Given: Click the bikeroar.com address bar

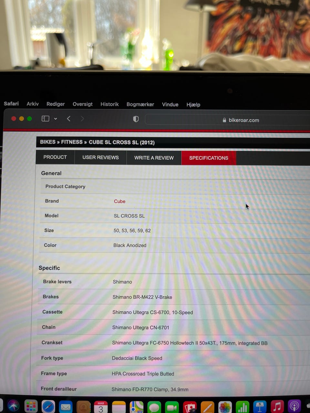Looking at the screenshot, I should [x=227, y=120].
